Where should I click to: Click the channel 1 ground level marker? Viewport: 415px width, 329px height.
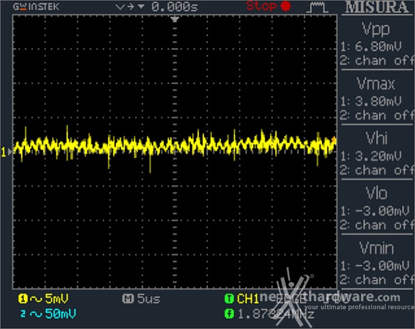7,152
